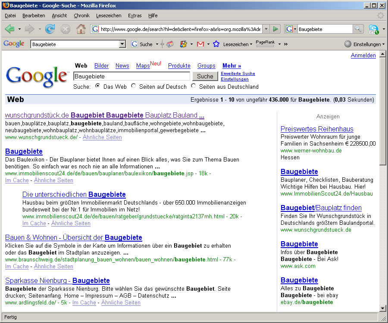Open the Bauen & Wohnen - Übersicht result
This screenshot has height=323, width=388.
73,237
